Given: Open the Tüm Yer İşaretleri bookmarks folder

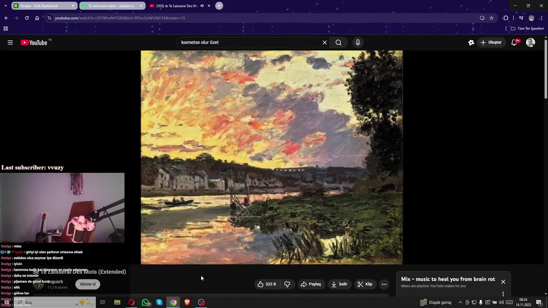Looking at the screenshot, I should pyautogui.click(x=527, y=29).
